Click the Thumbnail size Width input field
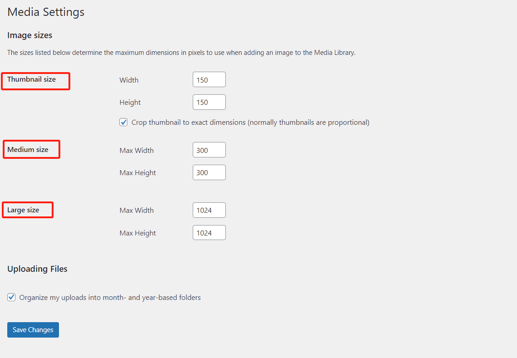The height and width of the screenshot is (358, 517). pyautogui.click(x=209, y=80)
